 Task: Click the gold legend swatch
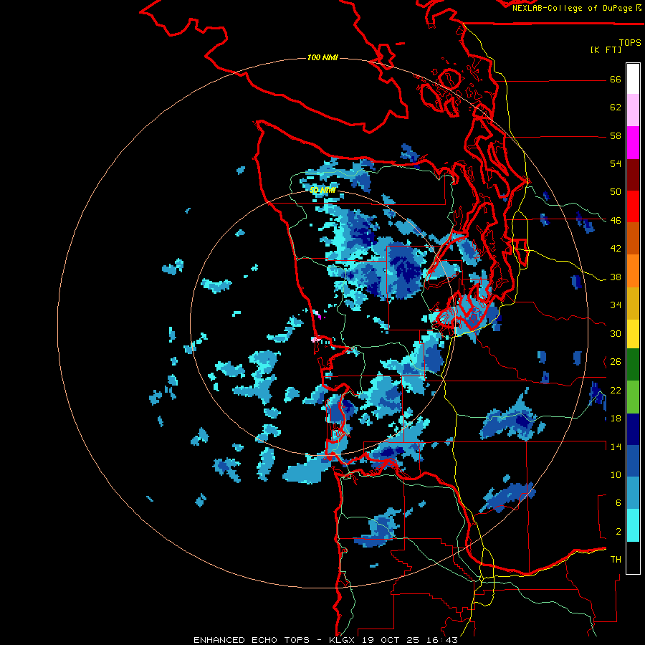(x=633, y=303)
